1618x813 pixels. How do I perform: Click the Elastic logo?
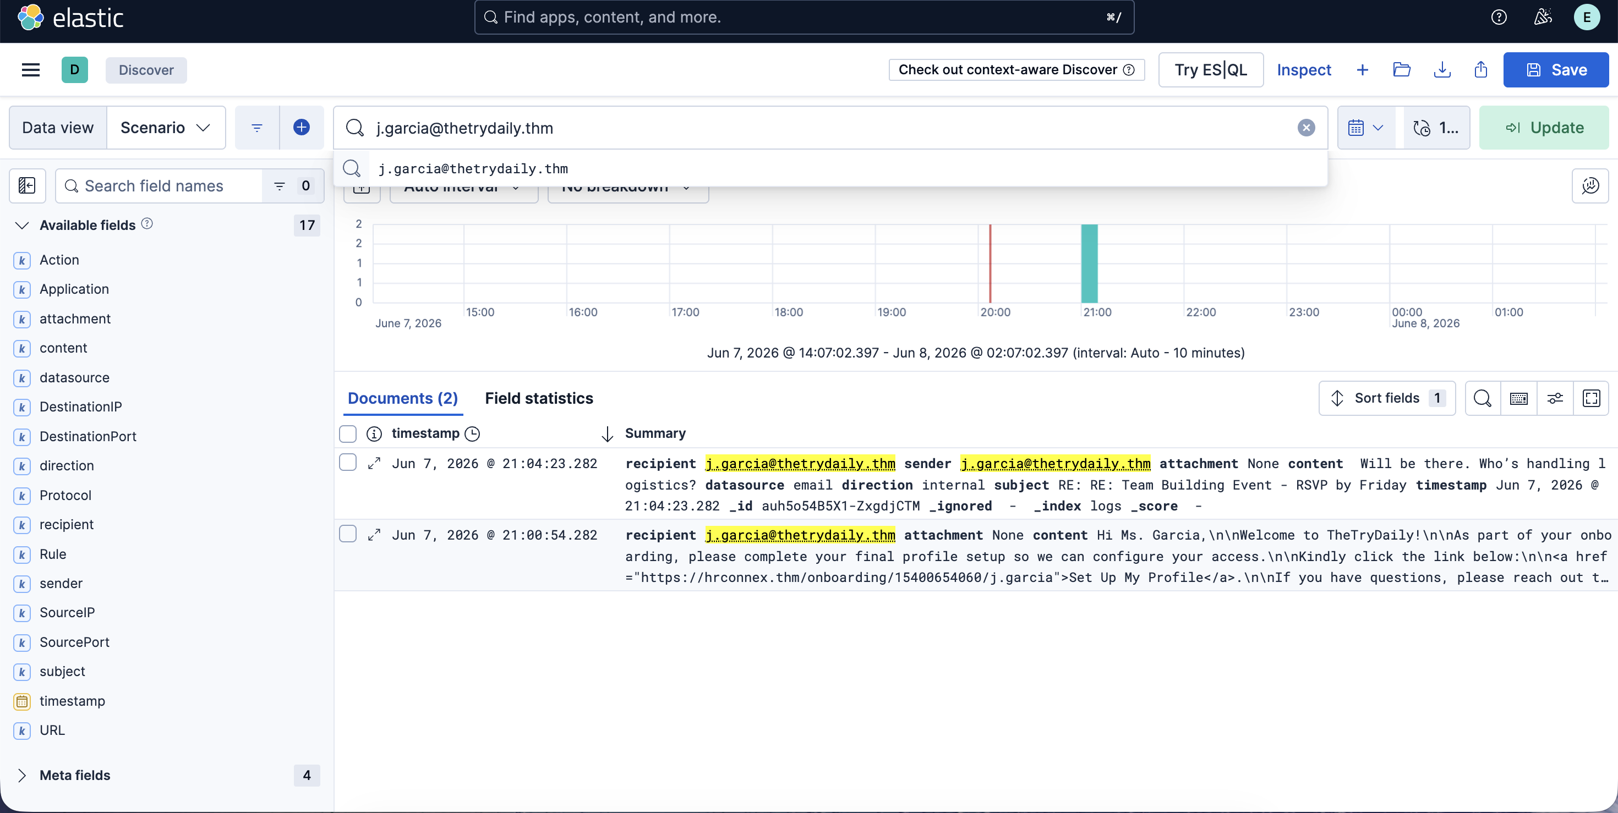(70, 18)
